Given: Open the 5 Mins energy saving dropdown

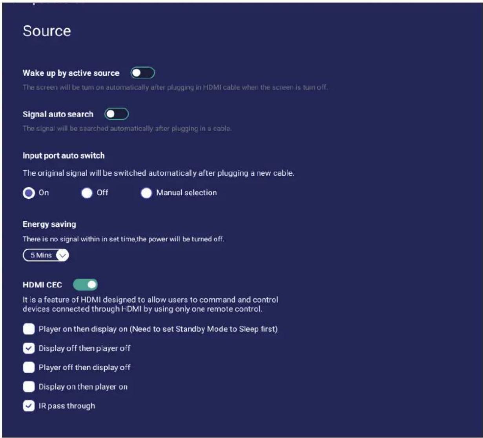Looking at the screenshot, I should (x=46, y=255).
